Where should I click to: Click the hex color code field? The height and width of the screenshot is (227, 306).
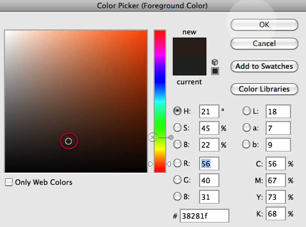coord(205,216)
